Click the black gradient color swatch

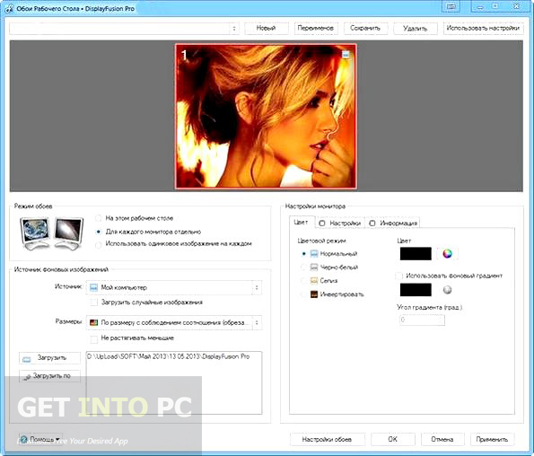tap(416, 290)
